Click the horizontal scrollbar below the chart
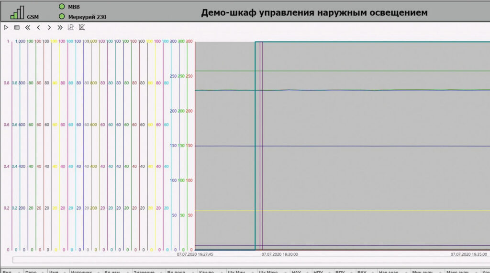Viewport: 490px width, 273px height. tap(239, 260)
